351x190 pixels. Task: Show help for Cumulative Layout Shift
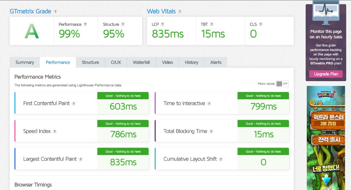pyautogui.click(x=221, y=159)
